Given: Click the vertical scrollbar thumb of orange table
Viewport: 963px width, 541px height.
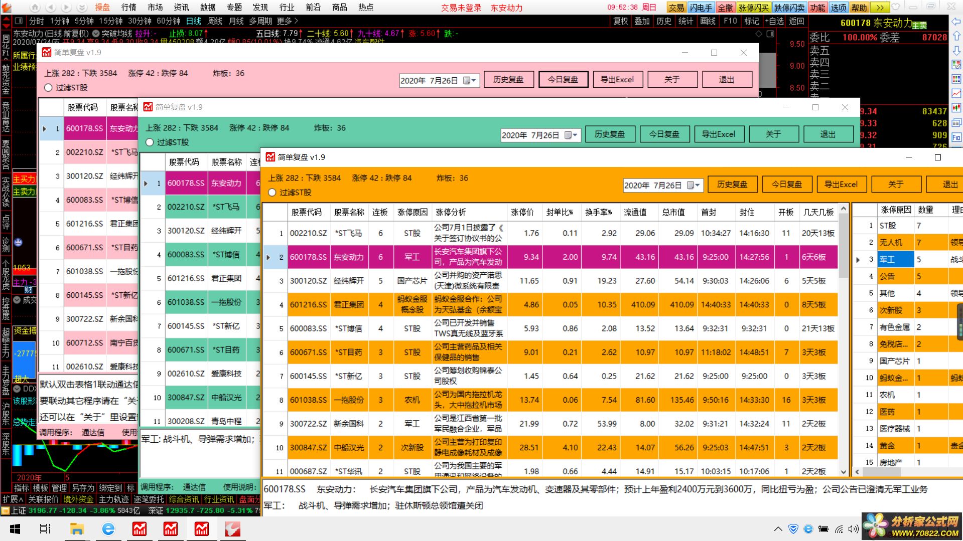Looking at the screenshot, I should [844, 246].
